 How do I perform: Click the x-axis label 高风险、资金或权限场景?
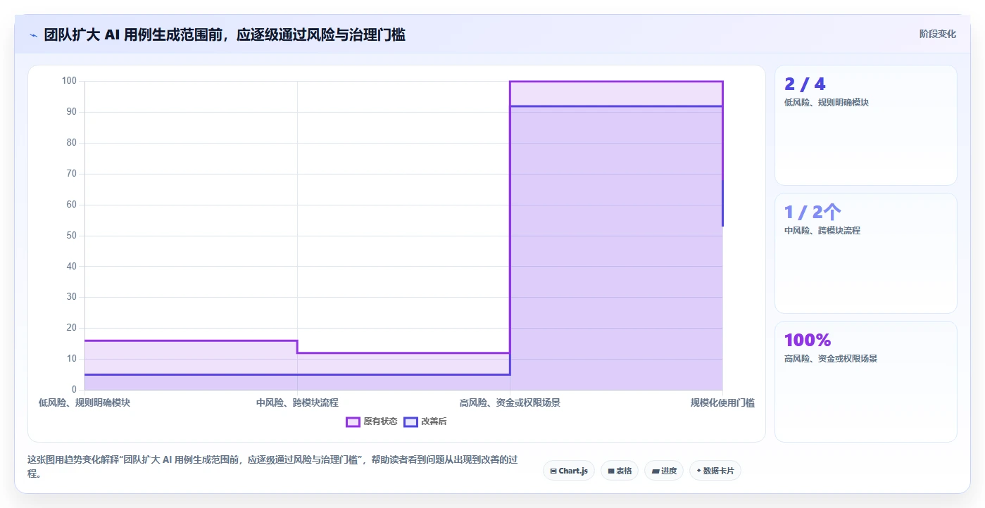[x=510, y=402]
